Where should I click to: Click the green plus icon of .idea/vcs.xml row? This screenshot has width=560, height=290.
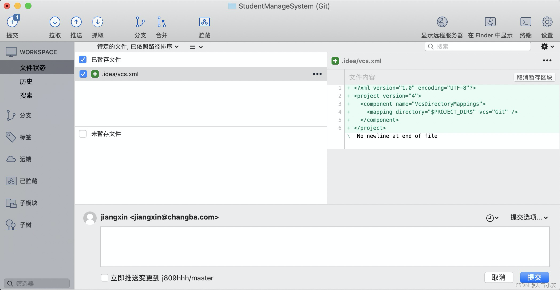point(95,74)
